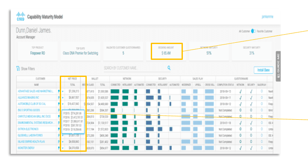Viewport: 308px width, 165px height.
Task: Expand net price dropdown for Inland Empire Health Plan
Action: pyautogui.click(x=63, y=142)
